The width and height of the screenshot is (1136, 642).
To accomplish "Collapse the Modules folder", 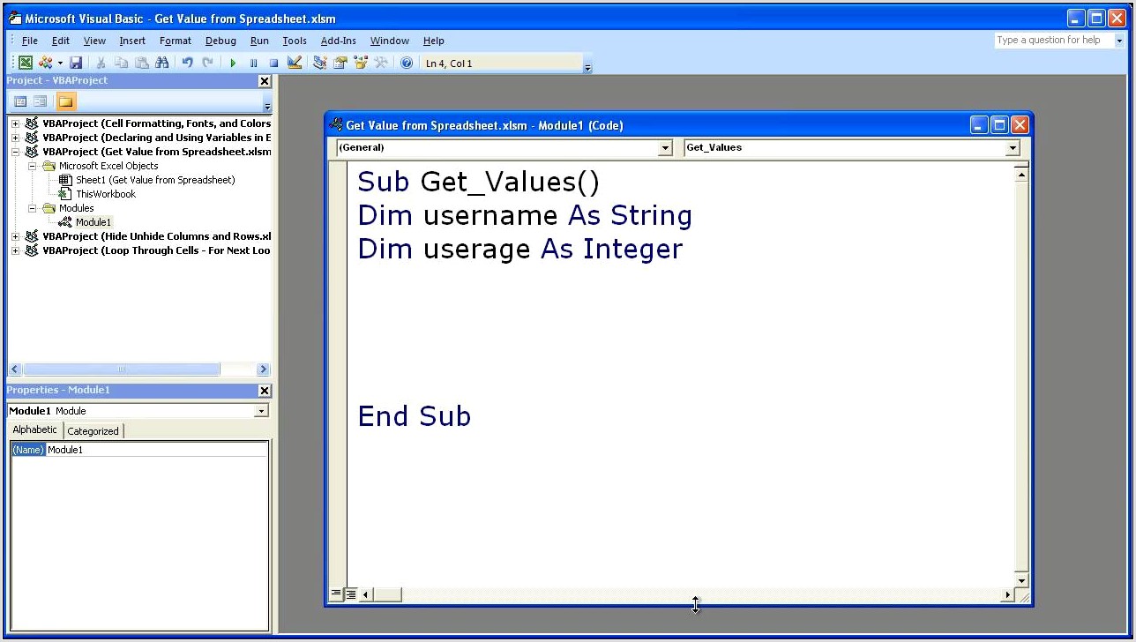I will click(x=32, y=208).
